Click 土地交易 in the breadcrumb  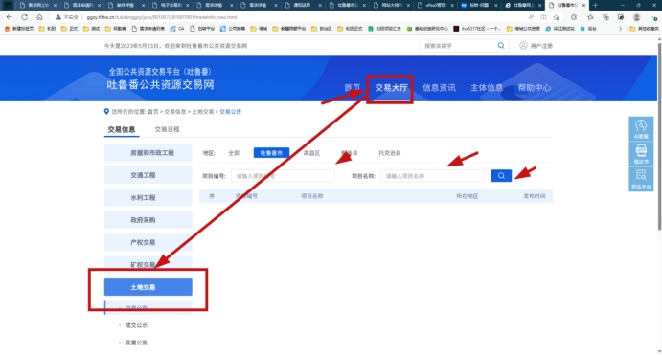[203, 112]
